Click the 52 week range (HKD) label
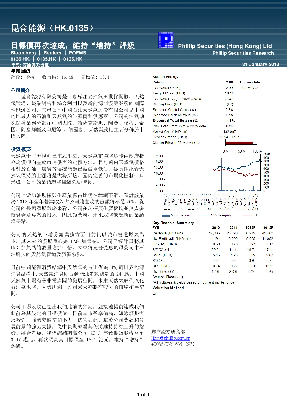 170,137
